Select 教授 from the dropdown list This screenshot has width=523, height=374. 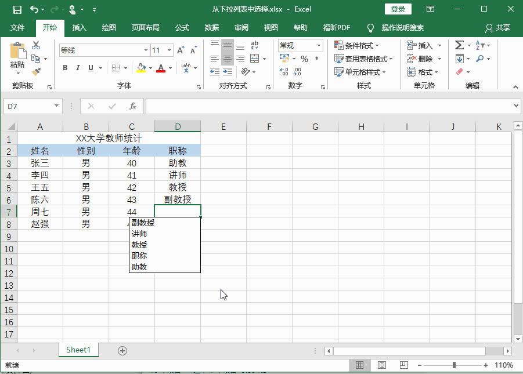click(139, 245)
